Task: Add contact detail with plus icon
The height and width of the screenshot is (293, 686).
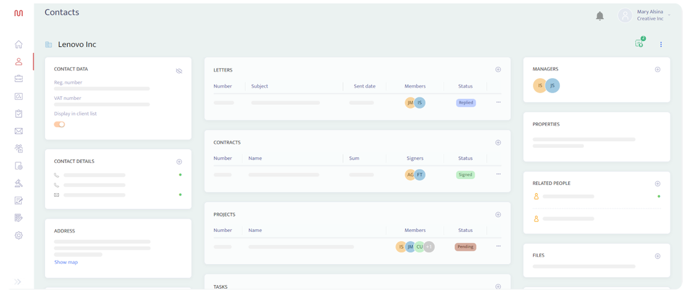Action: tap(179, 162)
